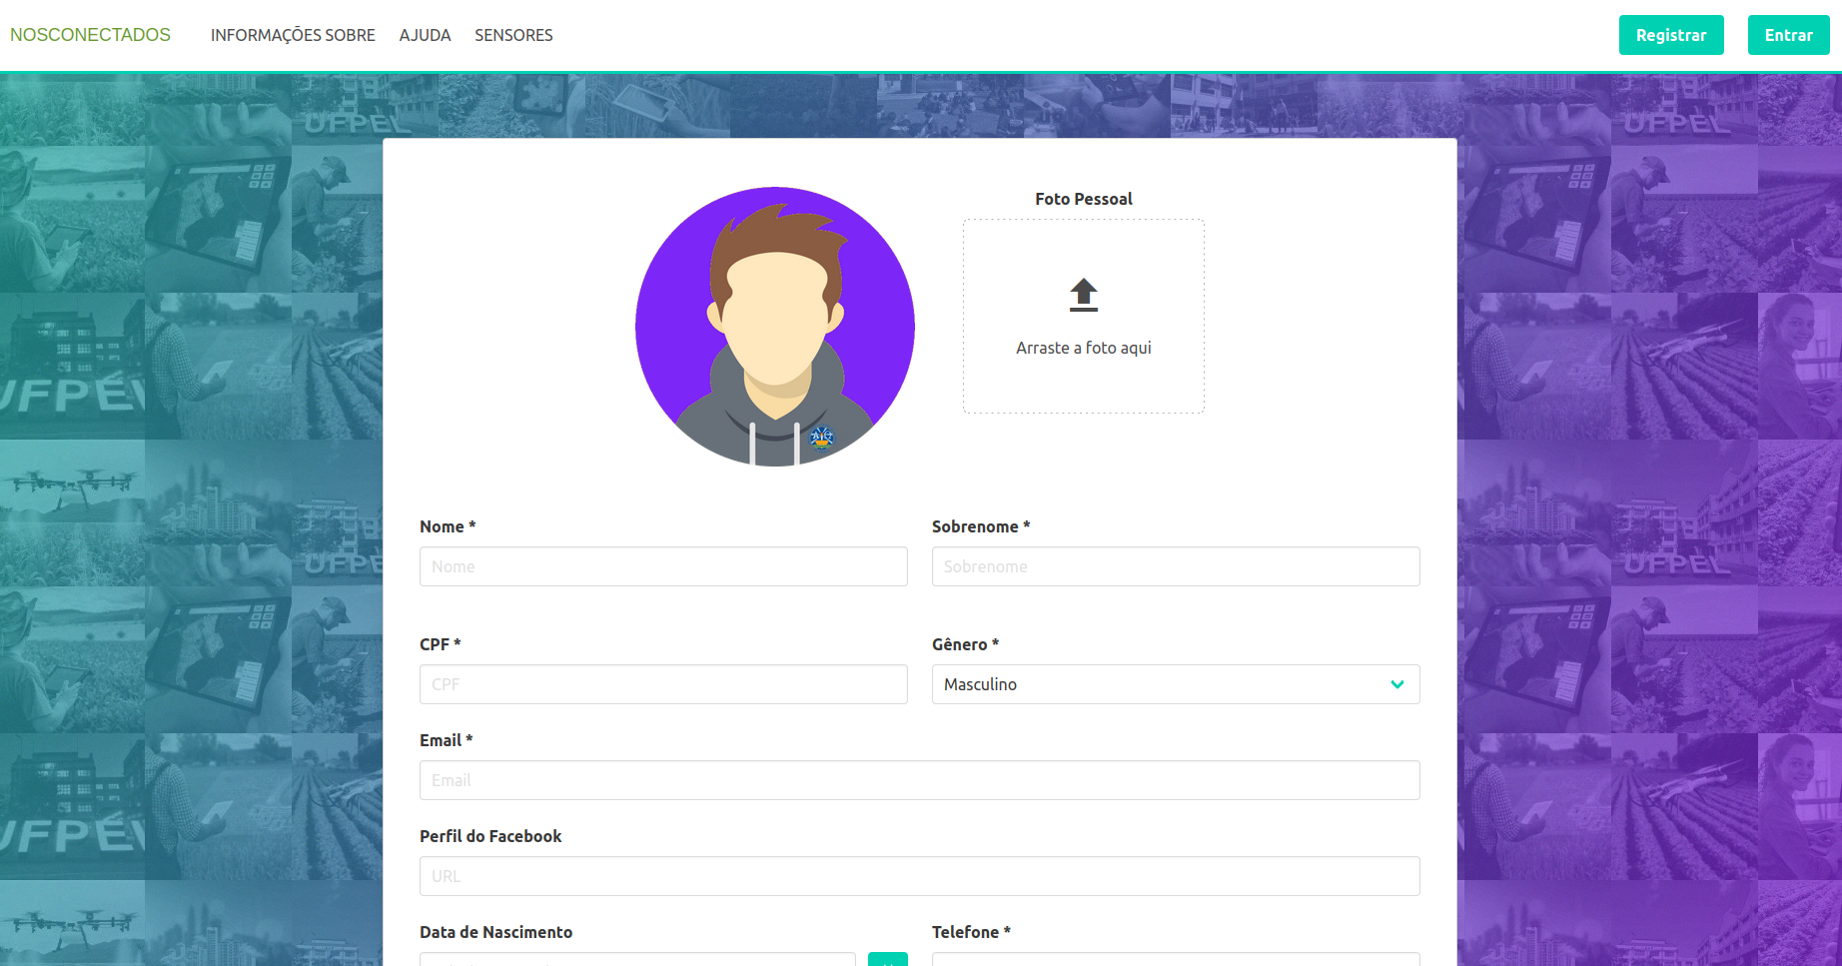Image resolution: width=1842 pixels, height=966 pixels.
Task: Click the upload arrow icon
Action: (1083, 295)
